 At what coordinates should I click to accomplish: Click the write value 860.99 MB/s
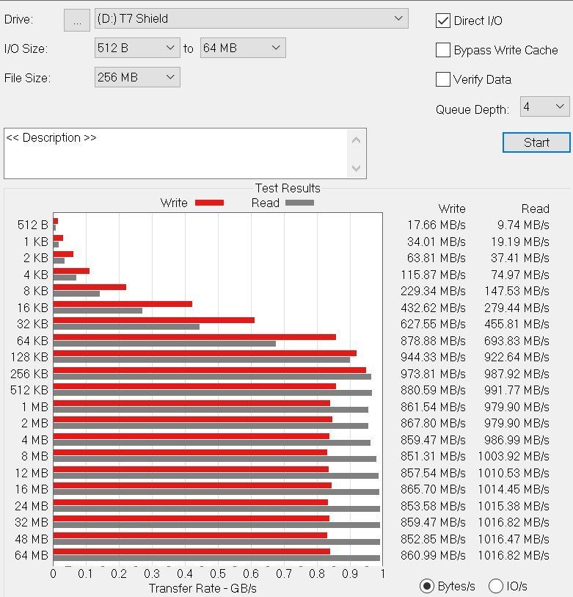coord(433,555)
